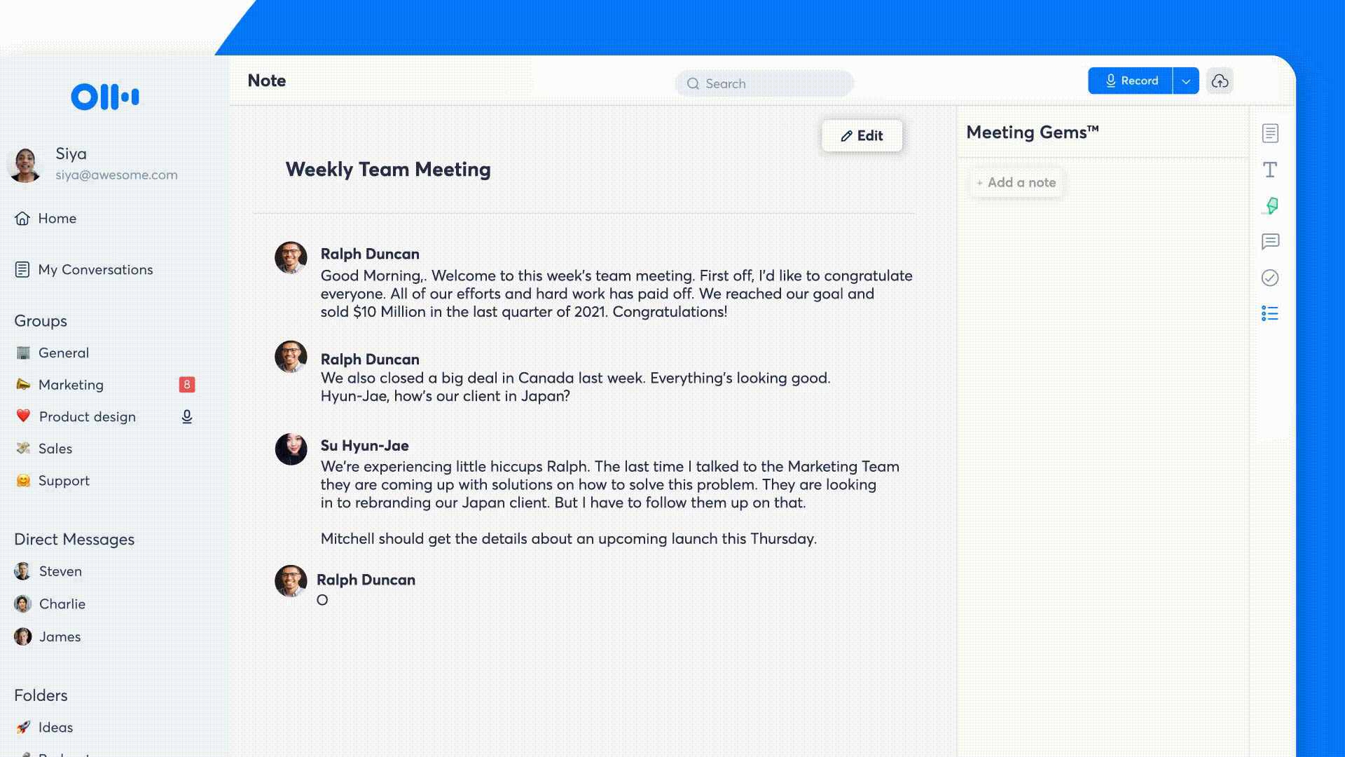Click the highlight/marker icon in sidebar
Screen dimensions: 1345x757
[x=1270, y=205]
